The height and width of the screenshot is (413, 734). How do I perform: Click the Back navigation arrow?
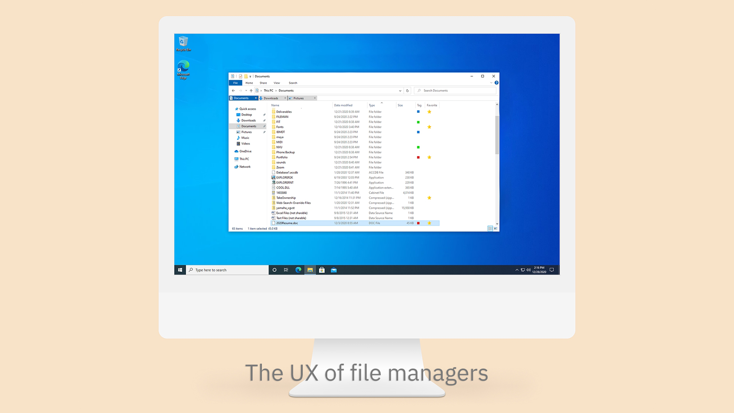coord(233,91)
